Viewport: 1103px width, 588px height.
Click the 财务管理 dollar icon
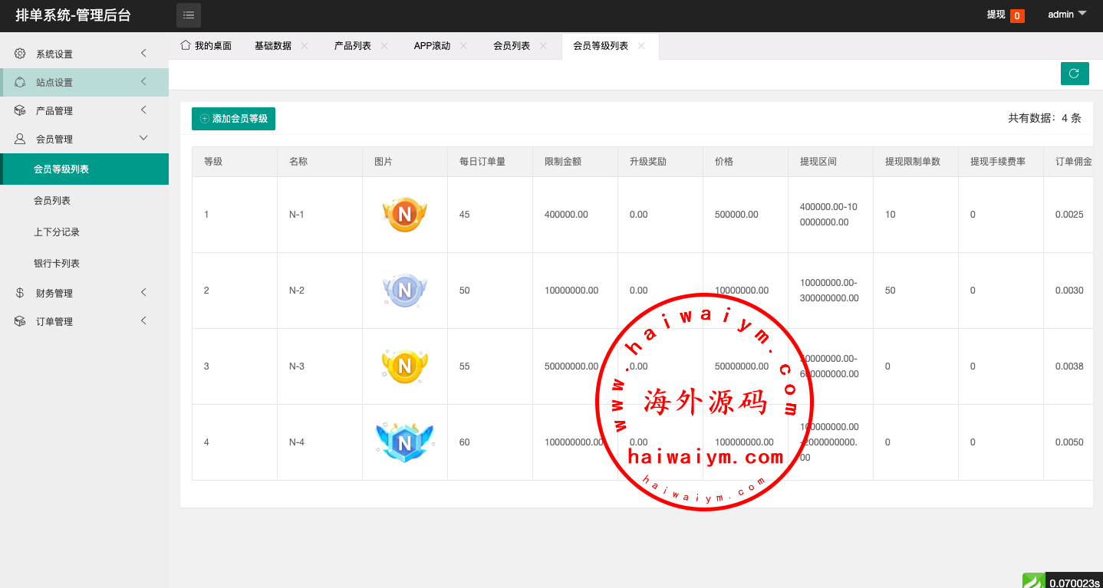(x=20, y=293)
